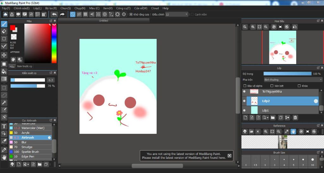The image size is (324, 173).
Task: Delete layer using trash icon
Action: tap(295, 117)
